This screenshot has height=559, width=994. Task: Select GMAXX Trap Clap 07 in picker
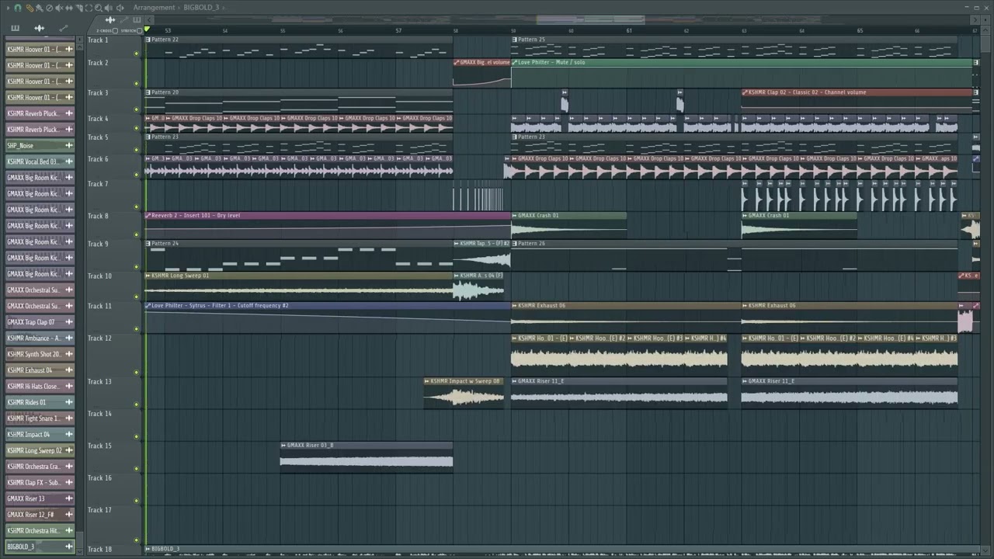40,322
